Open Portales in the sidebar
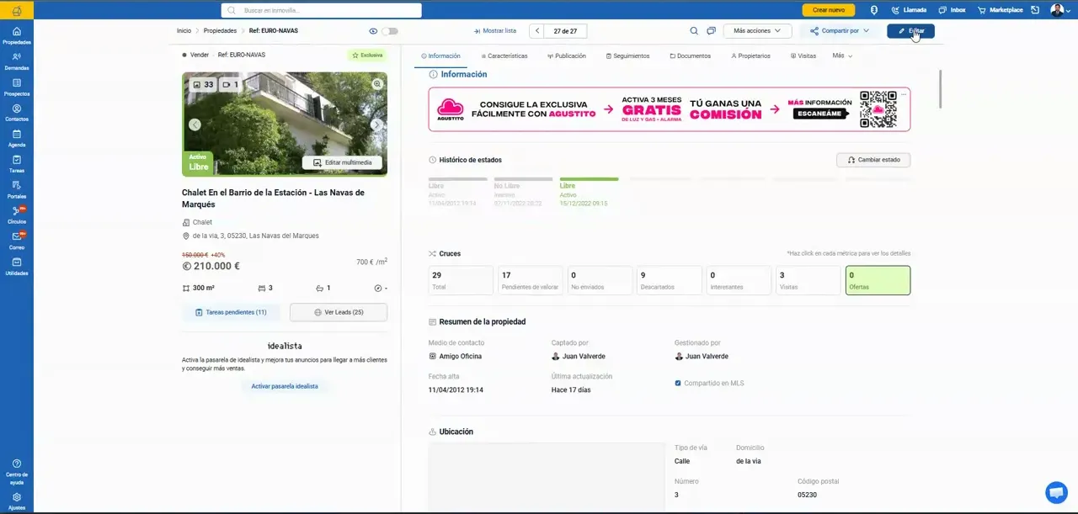 17,189
